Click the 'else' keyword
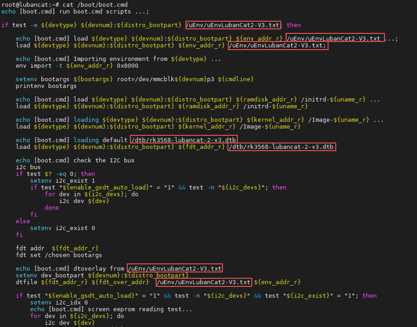The image size is (417, 327). 23,221
